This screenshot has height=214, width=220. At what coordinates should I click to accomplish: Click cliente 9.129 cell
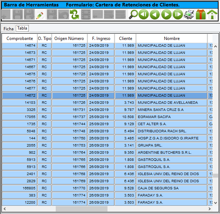pos(125,124)
